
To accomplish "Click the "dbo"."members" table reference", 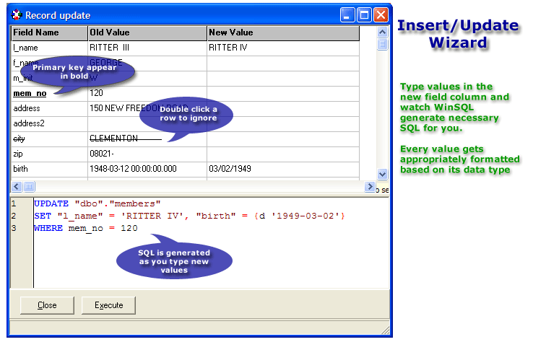I will (x=117, y=203).
